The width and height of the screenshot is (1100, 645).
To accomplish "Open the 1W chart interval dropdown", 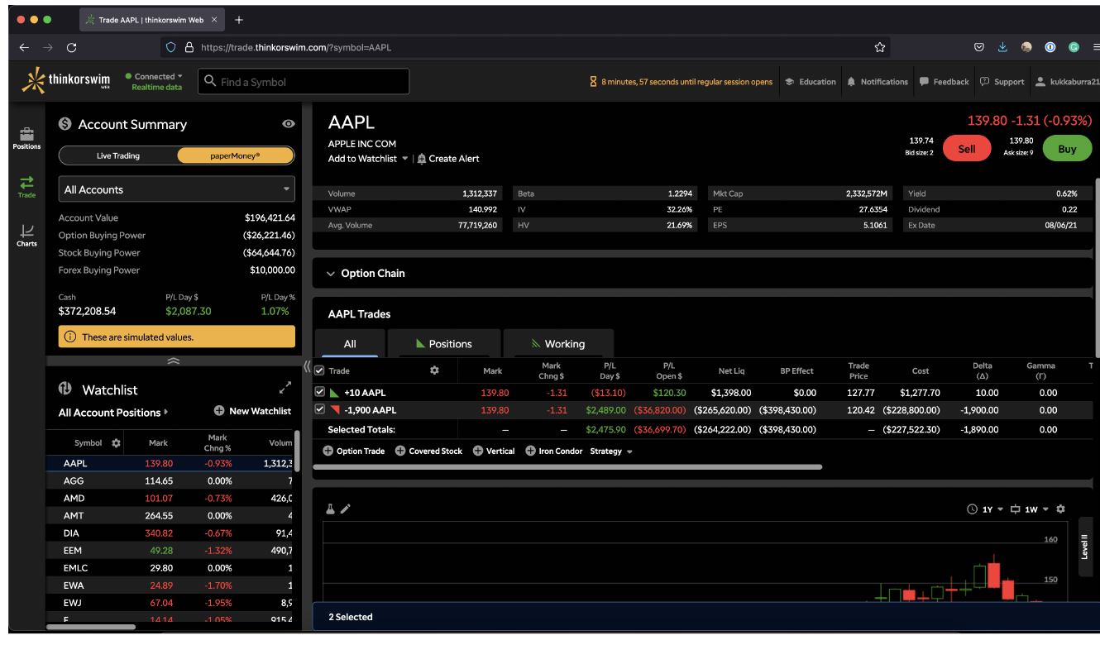I will click(x=1030, y=509).
